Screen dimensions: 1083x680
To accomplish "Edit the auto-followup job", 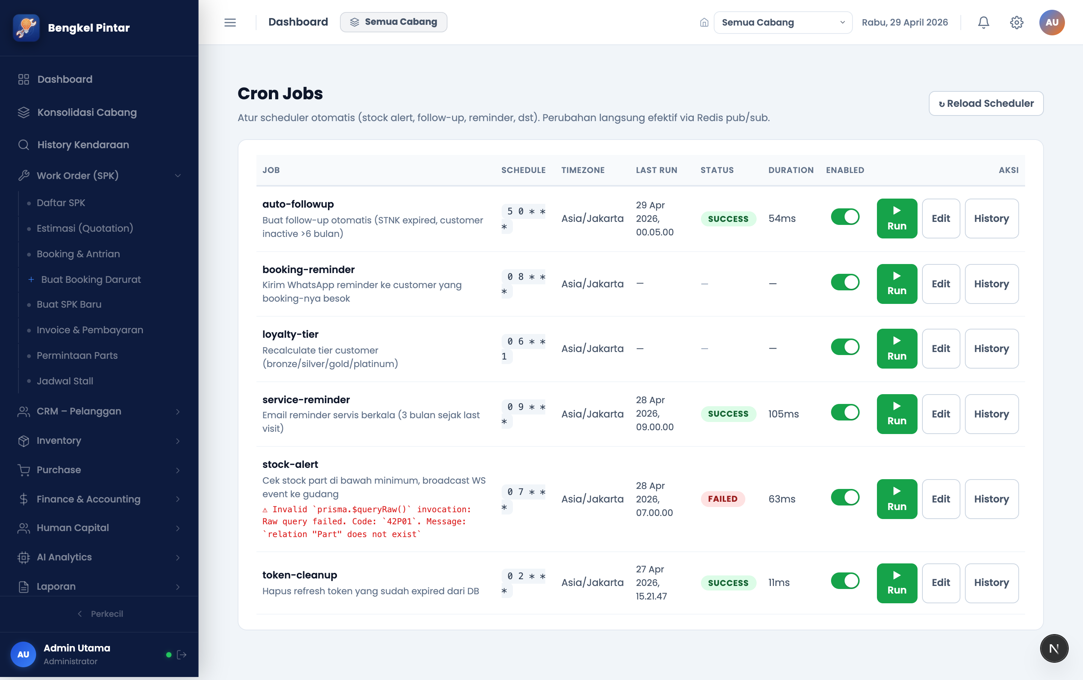I will pos(940,219).
